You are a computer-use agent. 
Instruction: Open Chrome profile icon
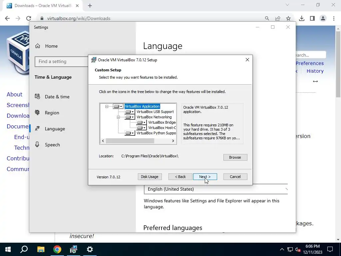pos(323,19)
